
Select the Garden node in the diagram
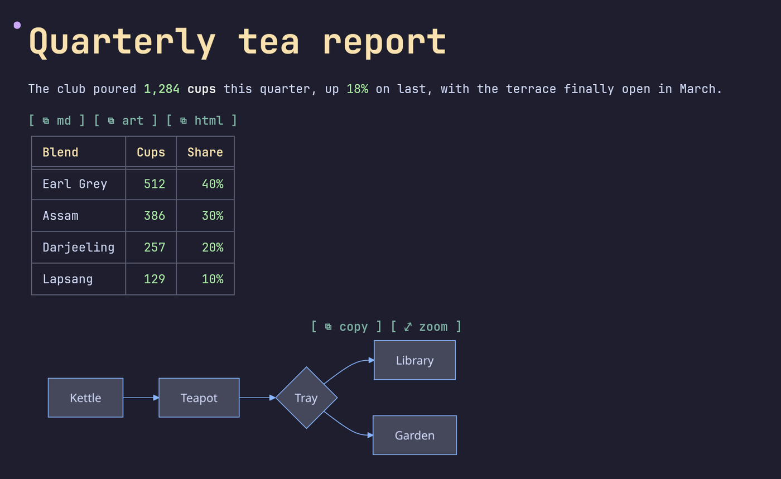pyautogui.click(x=414, y=435)
